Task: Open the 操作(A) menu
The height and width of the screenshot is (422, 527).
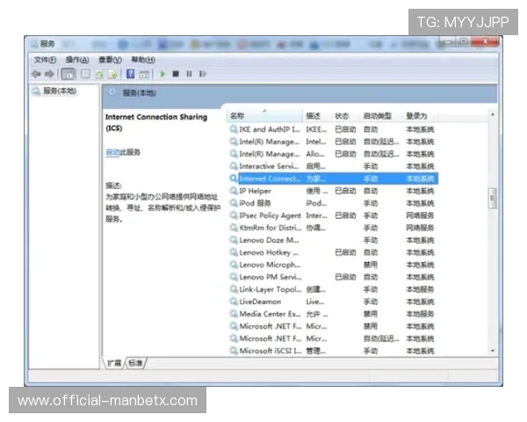Action: click(x=77, y=60)
